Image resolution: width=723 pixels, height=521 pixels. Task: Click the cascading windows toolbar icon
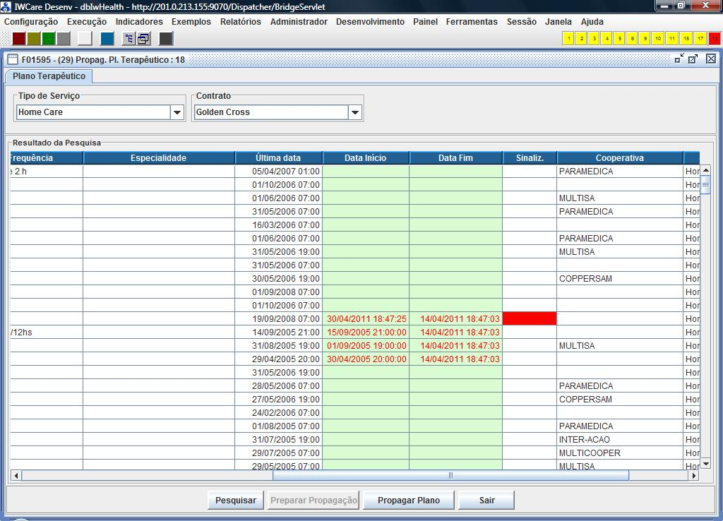tap(143, 39)
